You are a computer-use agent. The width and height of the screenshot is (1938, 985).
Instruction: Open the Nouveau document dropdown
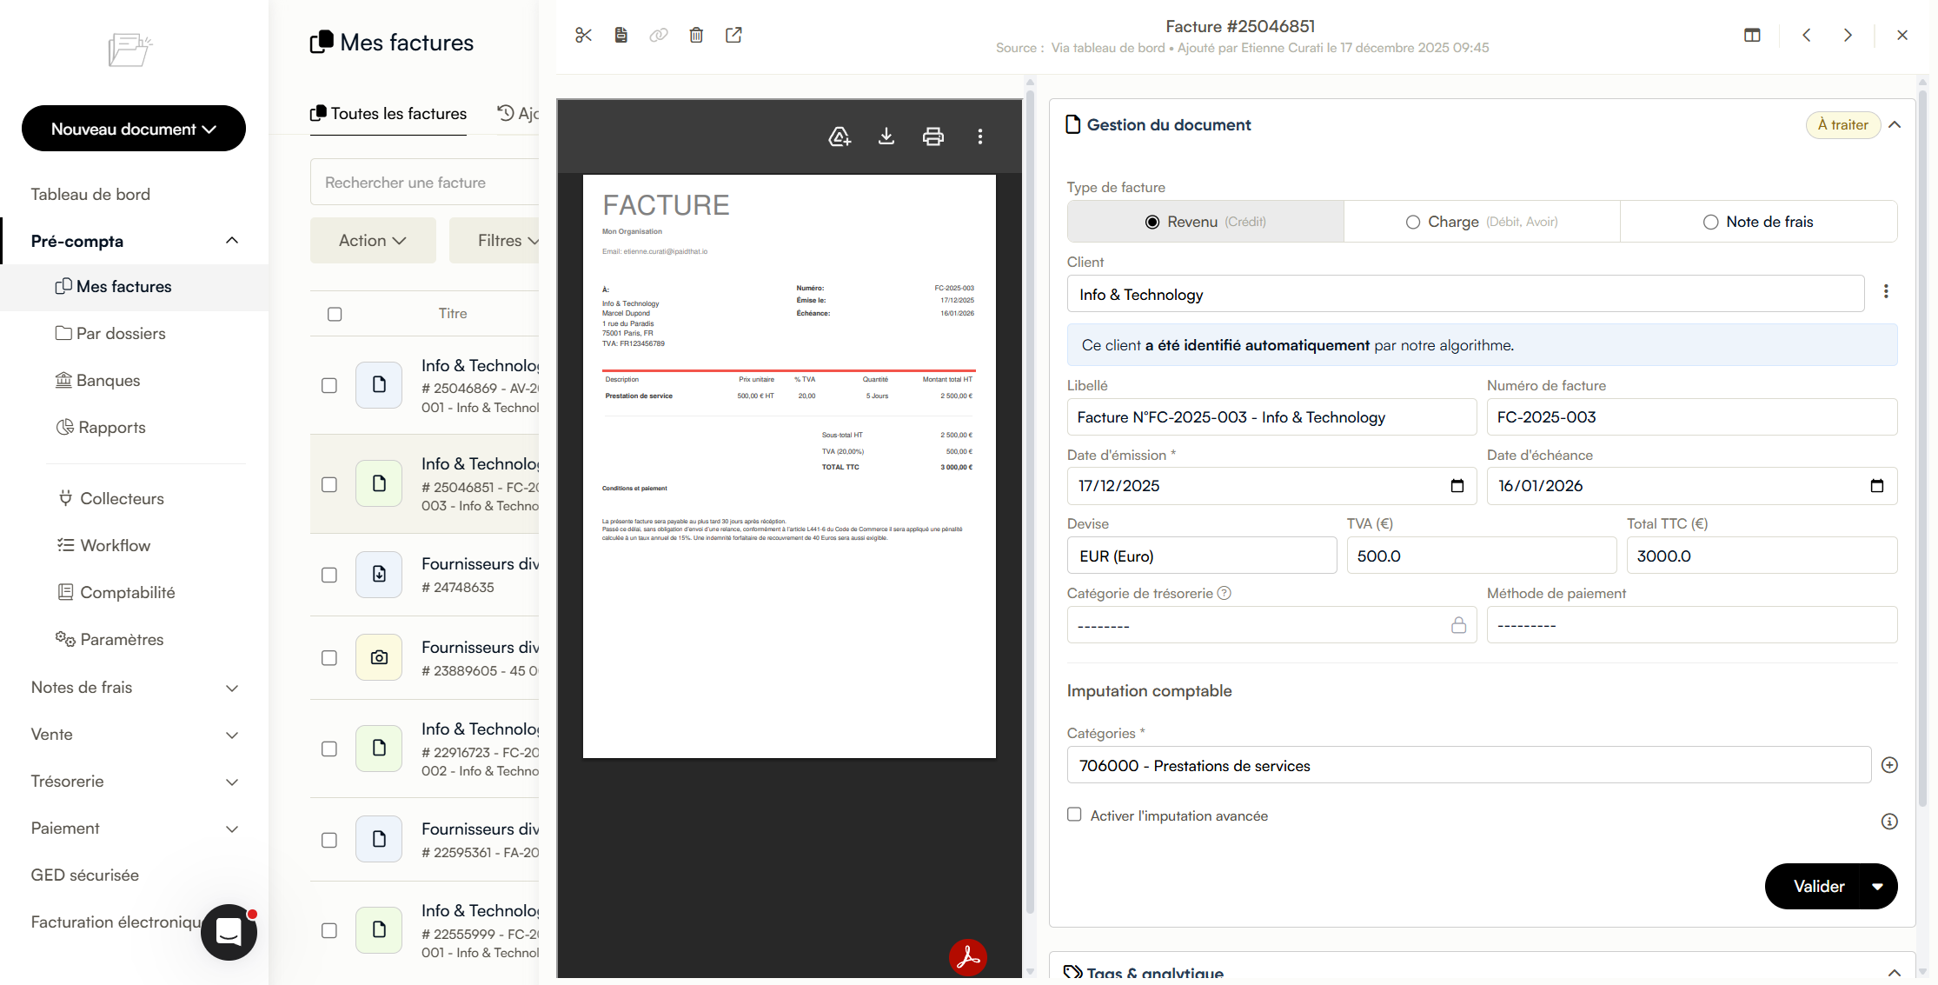pos(134,129)
